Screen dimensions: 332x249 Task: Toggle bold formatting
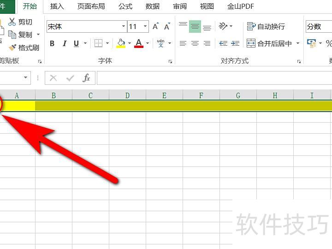click(52, 43)
